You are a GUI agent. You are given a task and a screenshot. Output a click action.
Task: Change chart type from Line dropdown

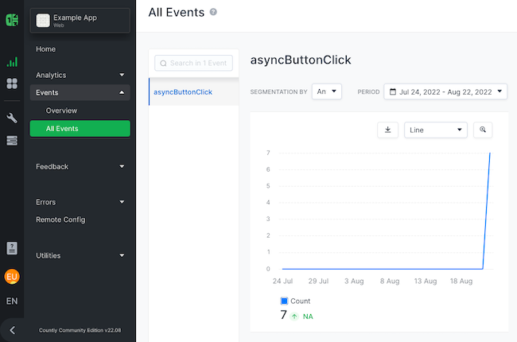click(x=436, y=130)
